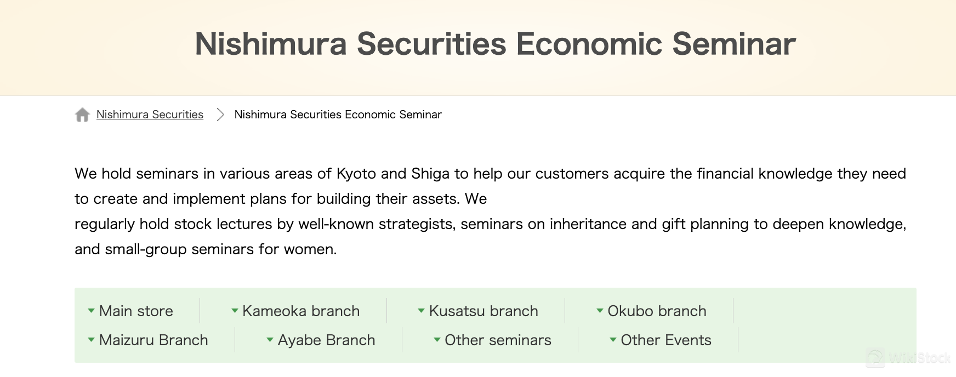Click the green arrow next to Ayabe Branch
The height and width of the screenshot is (377, 956).
[270, 340]
